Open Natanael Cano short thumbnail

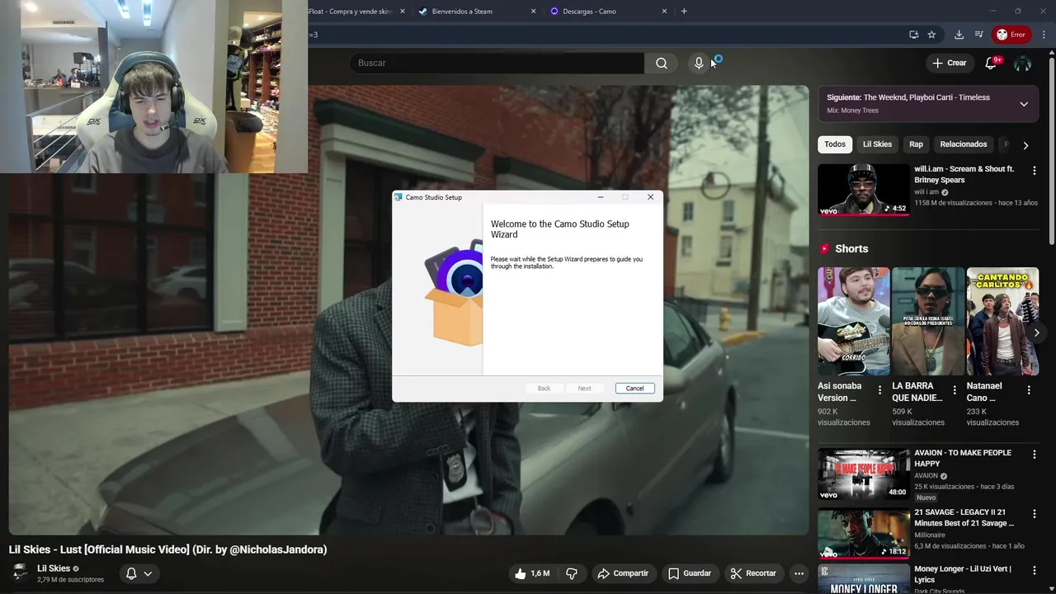click(x=1002, y=321)
